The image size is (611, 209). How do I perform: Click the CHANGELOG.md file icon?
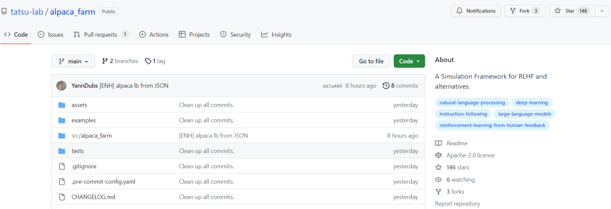[62, 197]
